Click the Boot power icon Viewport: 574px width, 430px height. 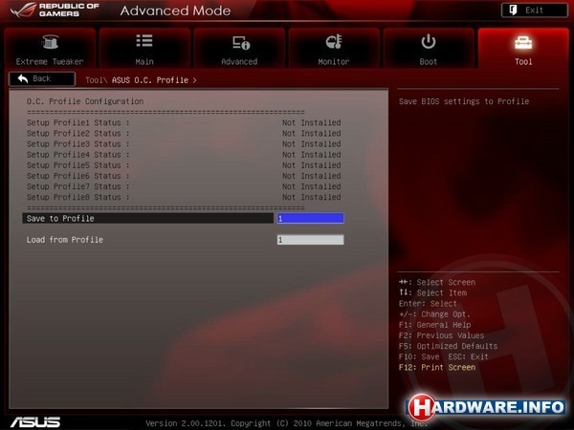click(x=429, y=41)
